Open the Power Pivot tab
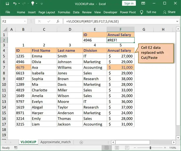Viewport: 181px width, 151px height. point(128,12)
